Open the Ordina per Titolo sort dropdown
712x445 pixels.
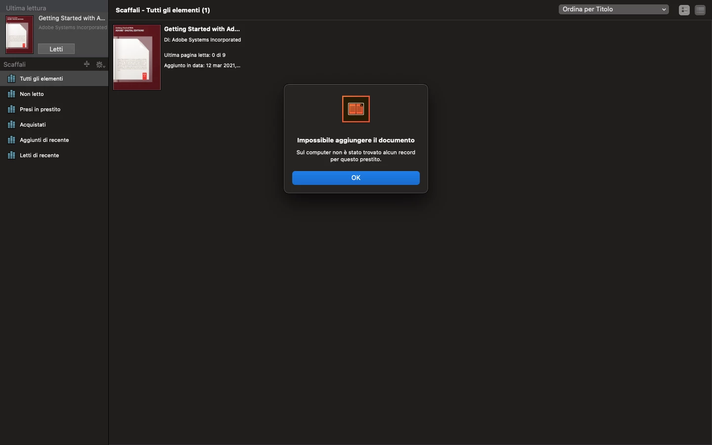614,9
